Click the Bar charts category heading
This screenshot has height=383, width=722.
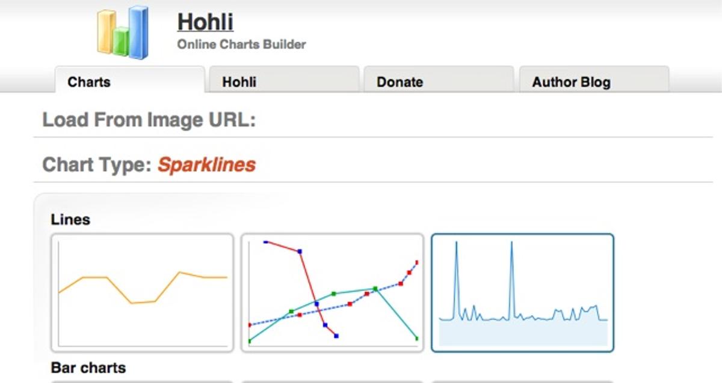point(88,367)
